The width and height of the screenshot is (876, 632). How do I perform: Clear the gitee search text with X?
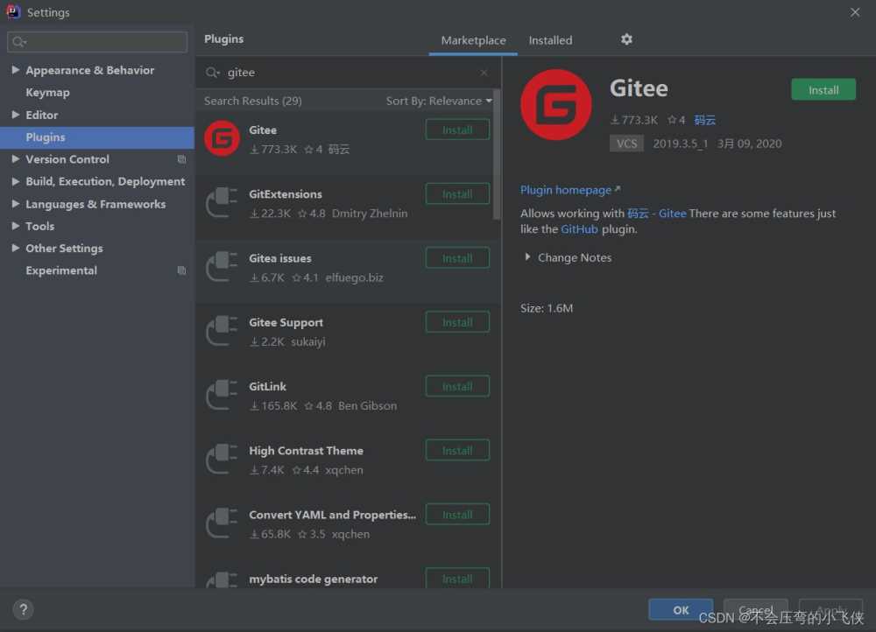click(484, 73)
